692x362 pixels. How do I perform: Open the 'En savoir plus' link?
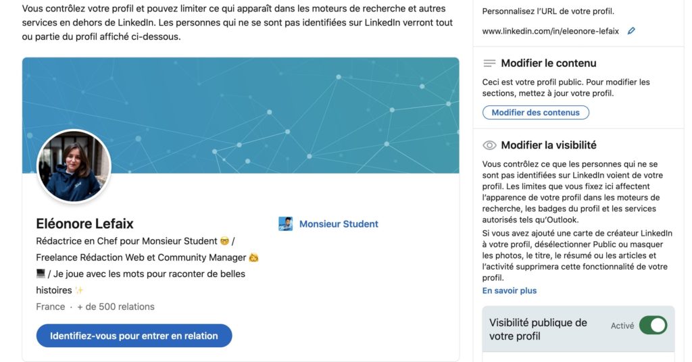click(510, 290)
